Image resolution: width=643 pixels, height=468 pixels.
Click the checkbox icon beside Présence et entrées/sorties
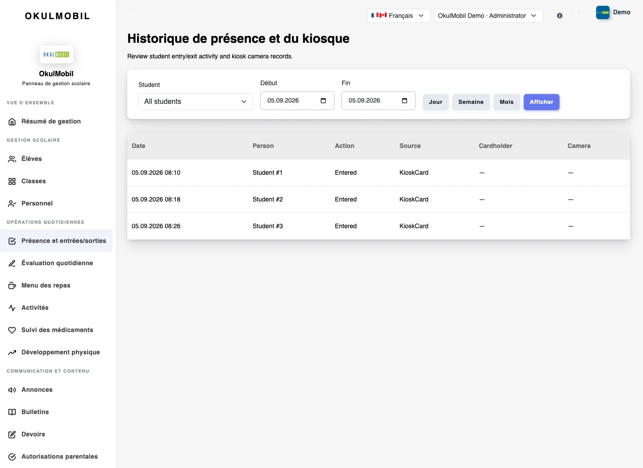tap(12, 241)
